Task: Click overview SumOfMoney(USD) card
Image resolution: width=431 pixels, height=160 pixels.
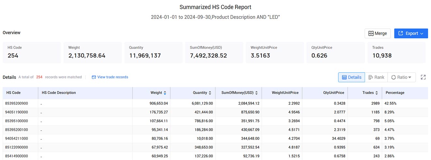Action: point(214,52)
